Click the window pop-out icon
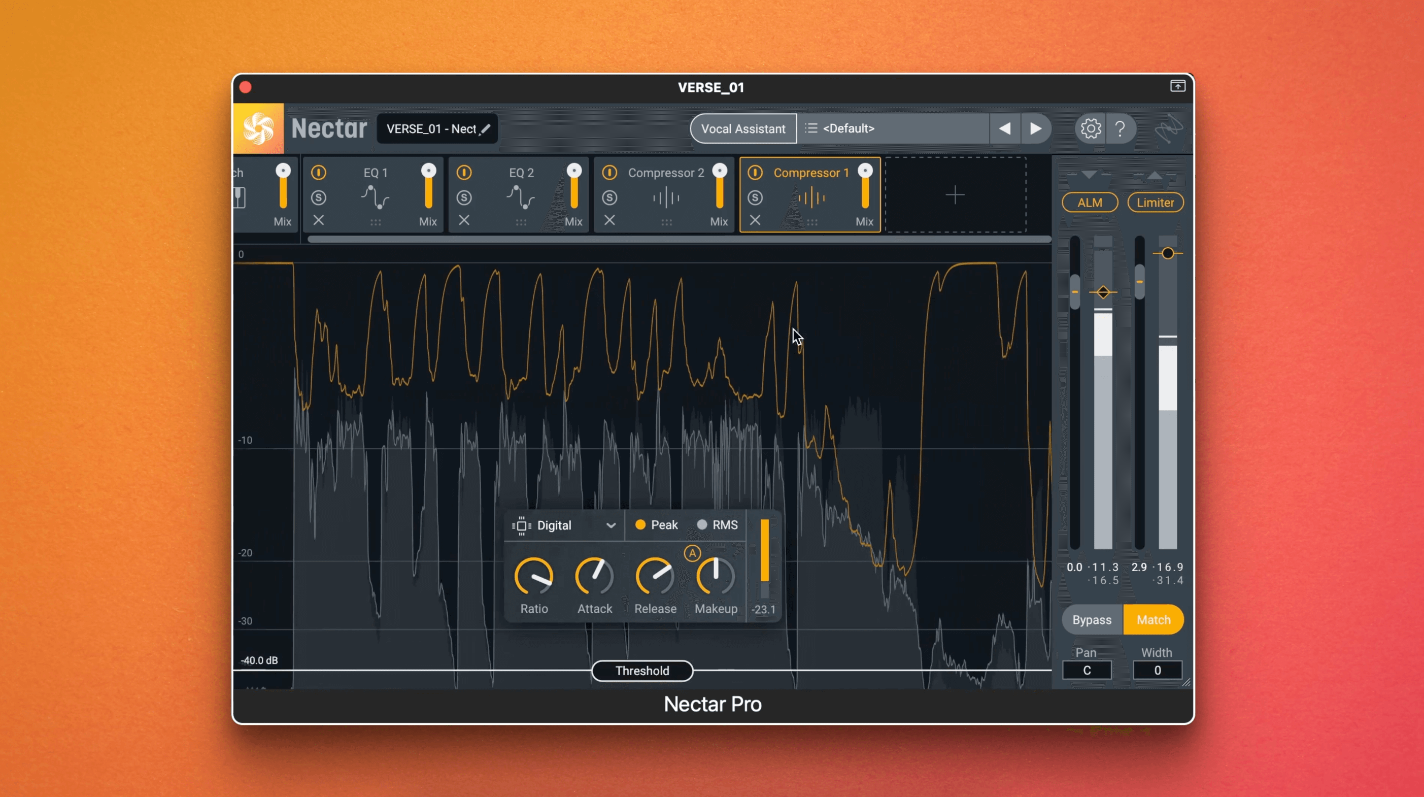 tap(1177, 86)
